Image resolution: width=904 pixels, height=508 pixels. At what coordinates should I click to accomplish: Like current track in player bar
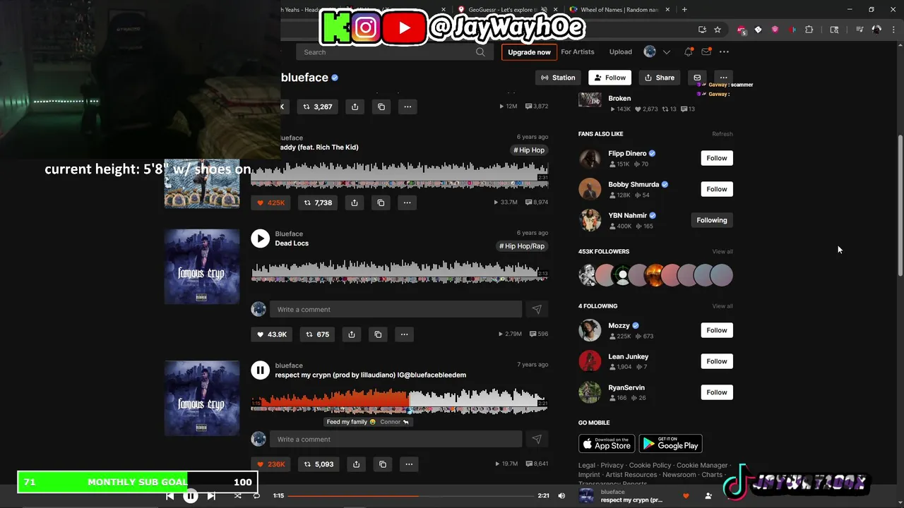click(x=686, y=496)
